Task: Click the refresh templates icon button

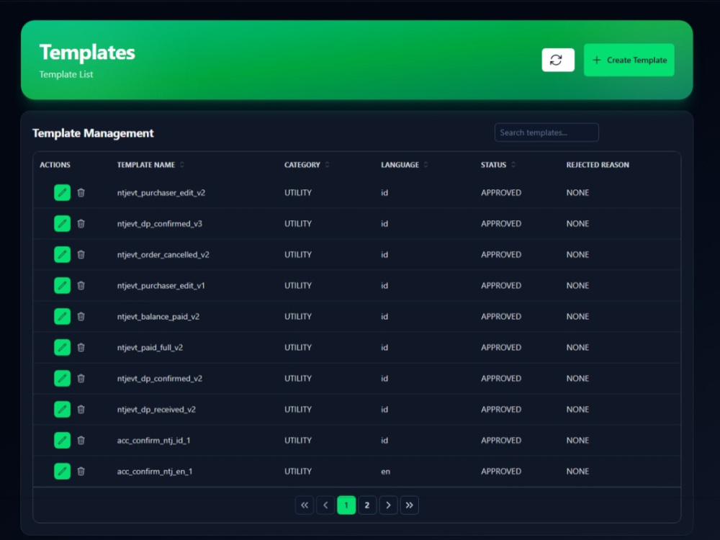Action: 558,60
